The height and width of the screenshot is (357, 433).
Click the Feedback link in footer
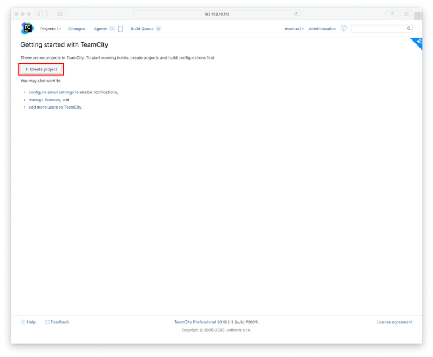pyautogui.click(x=60, y=322)
